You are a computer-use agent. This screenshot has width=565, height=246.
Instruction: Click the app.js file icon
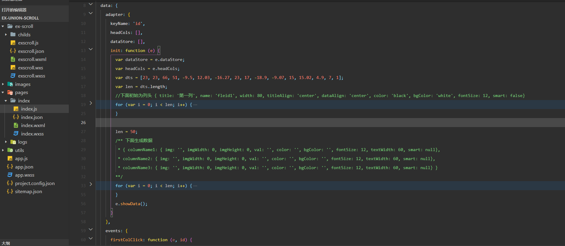[x=10, y=158]
